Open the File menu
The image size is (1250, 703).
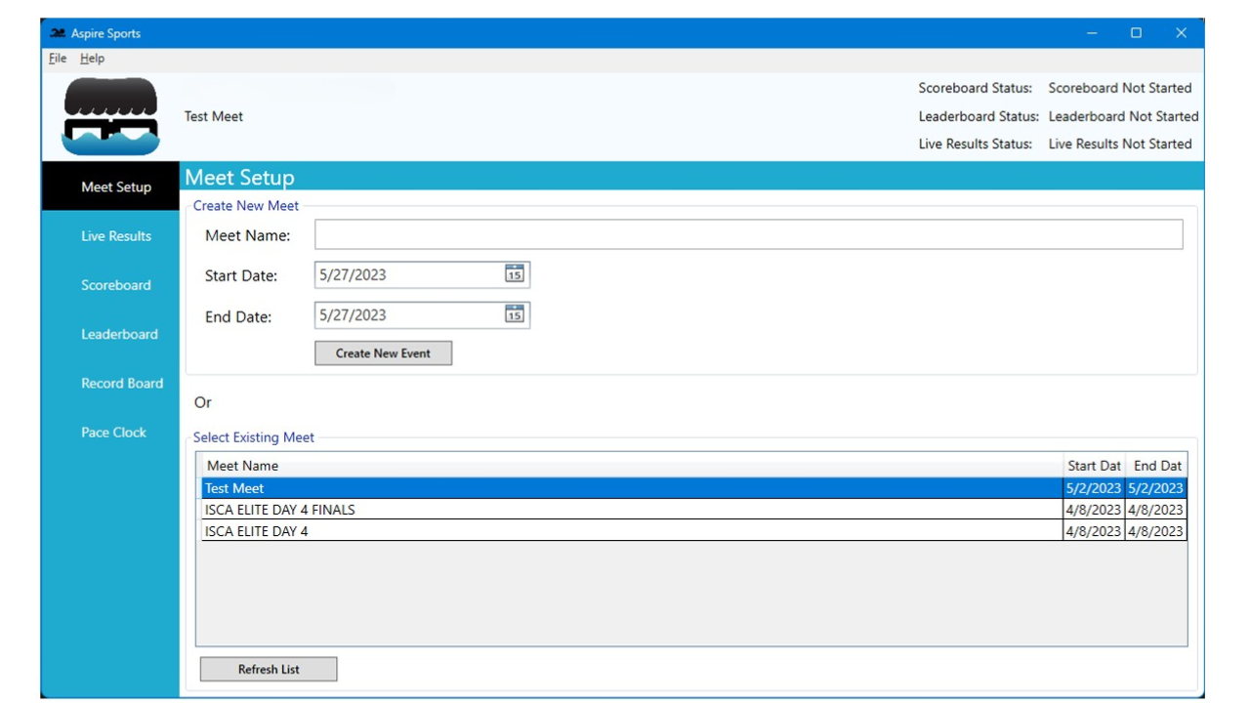58,59
